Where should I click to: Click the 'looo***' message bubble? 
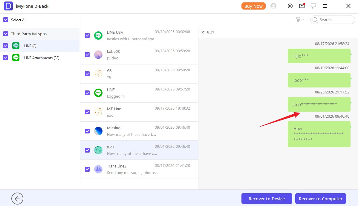pos(319,80)
